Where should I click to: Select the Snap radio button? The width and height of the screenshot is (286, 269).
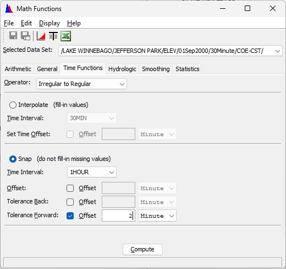coord(13,159)
